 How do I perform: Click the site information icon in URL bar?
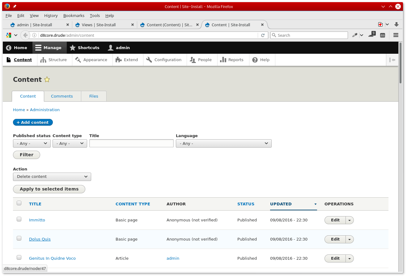coord(34,35)
